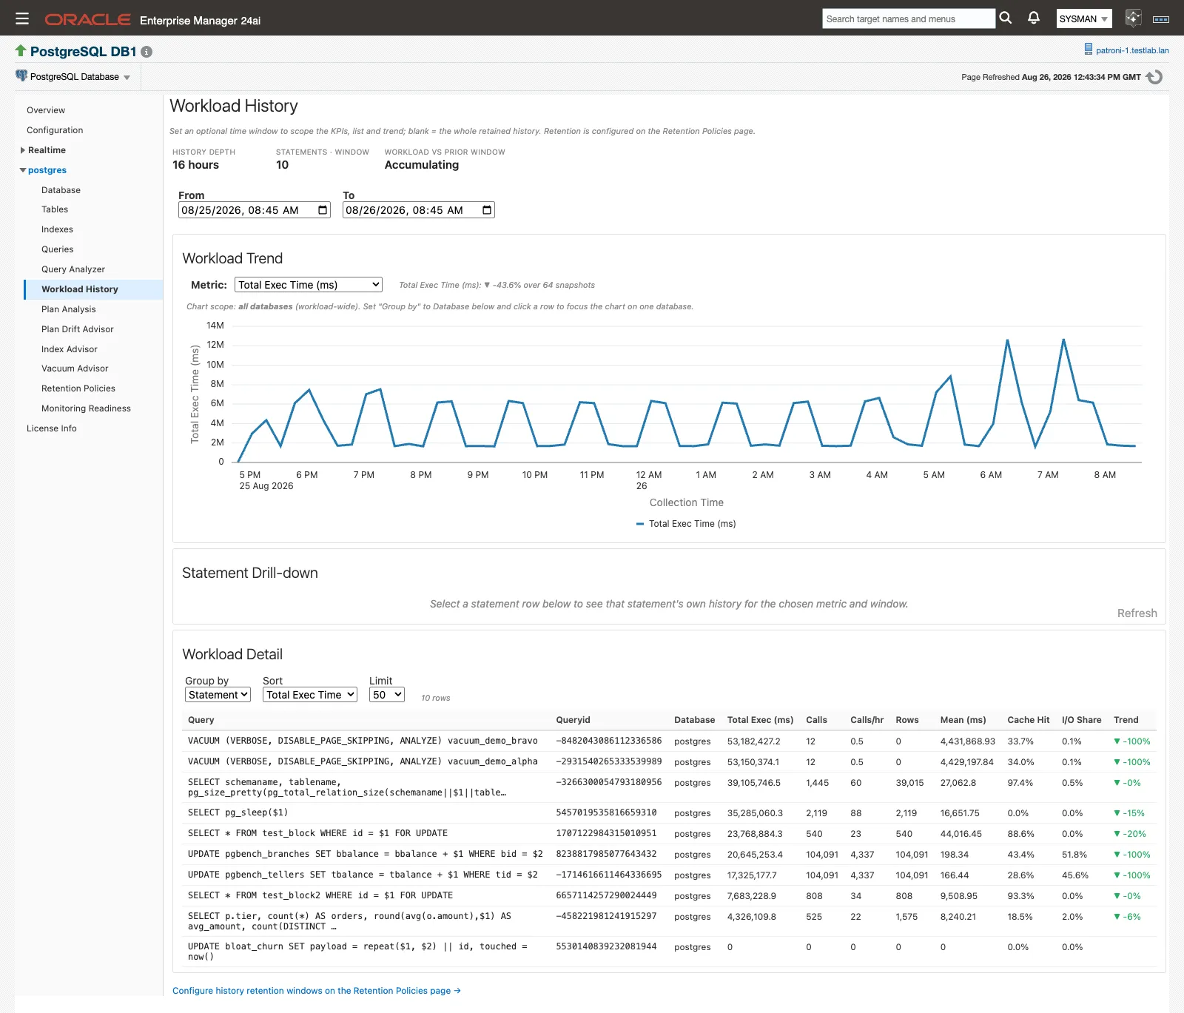Click queryid 5530140839232081944

click(x=606, y=946)
